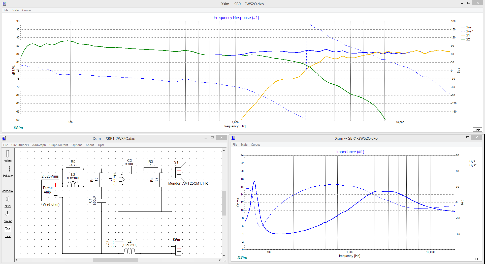This screenshot has width=485, height=264.
Task: Open the CircuitBlocks menu
Action: pos(20,145)
